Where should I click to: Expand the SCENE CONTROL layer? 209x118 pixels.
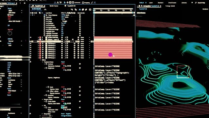point(38,37)
